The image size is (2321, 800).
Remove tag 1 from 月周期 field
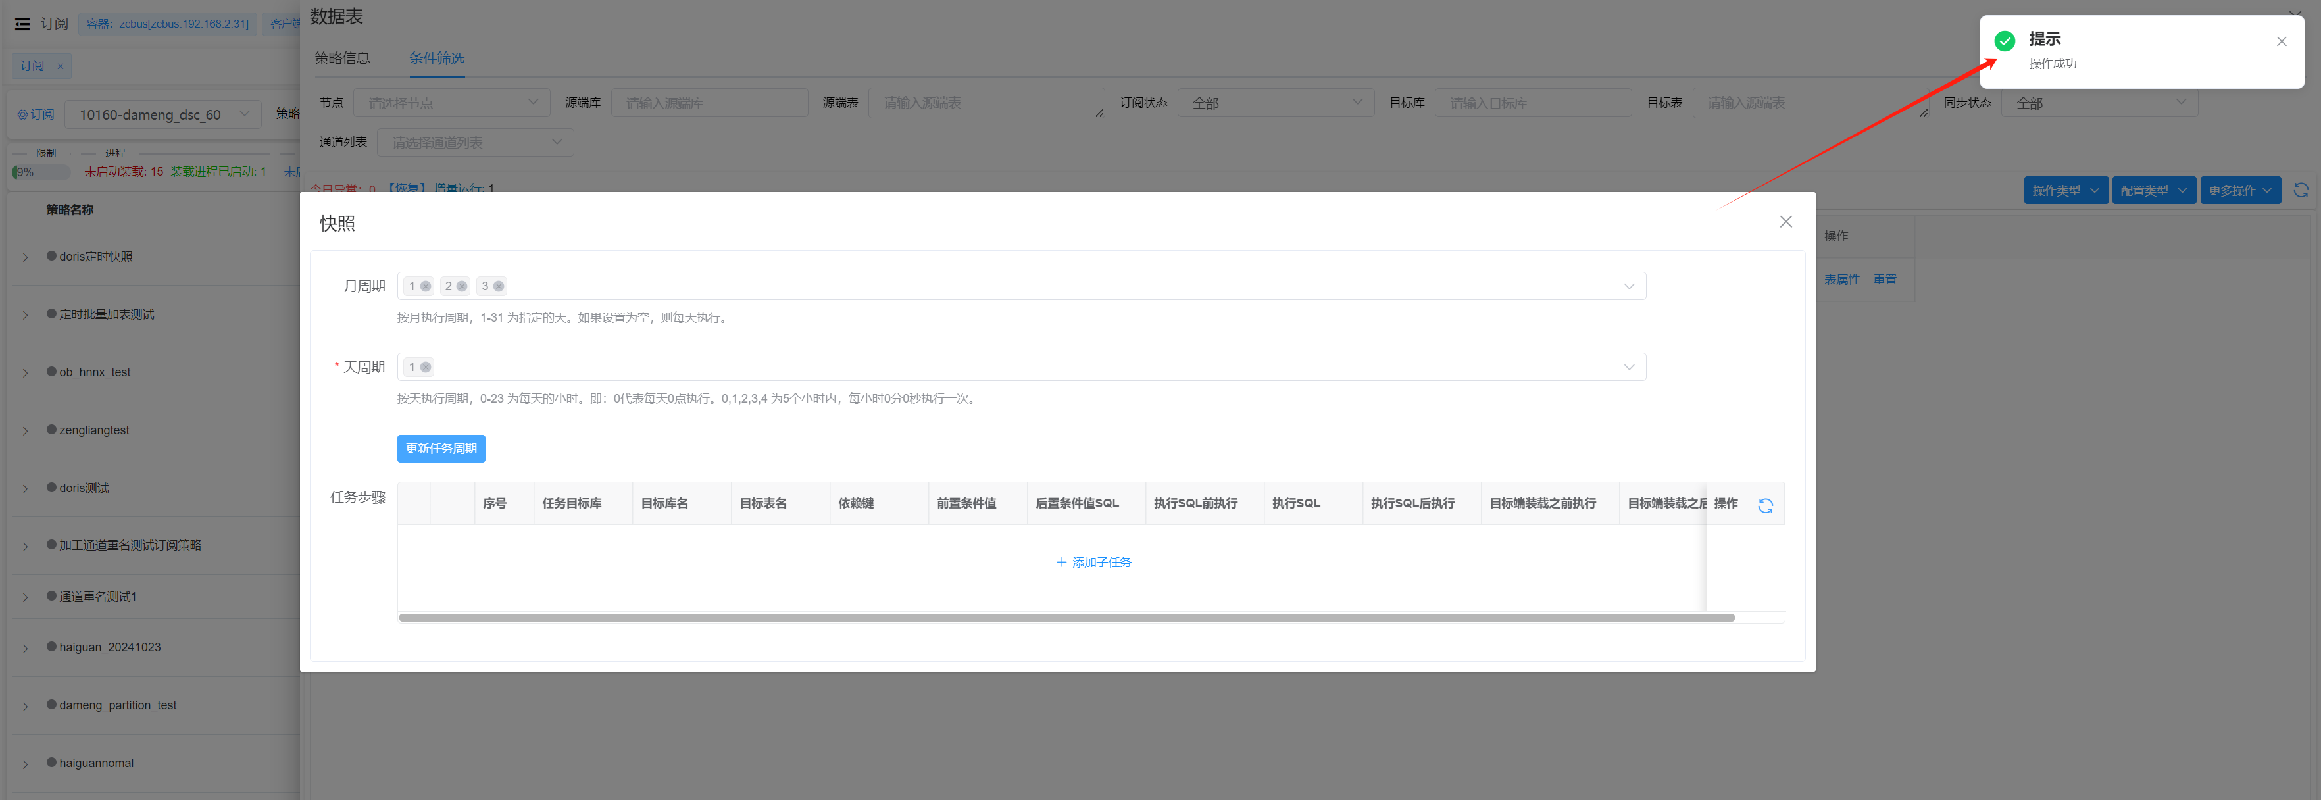[425, 286]
